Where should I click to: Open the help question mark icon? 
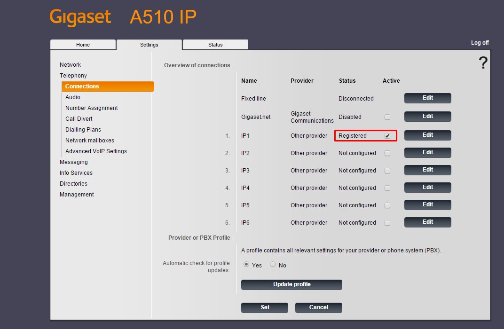coord(483,63)
